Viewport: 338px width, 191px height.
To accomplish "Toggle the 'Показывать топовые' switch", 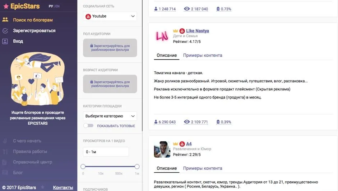I will click(88, 126).
